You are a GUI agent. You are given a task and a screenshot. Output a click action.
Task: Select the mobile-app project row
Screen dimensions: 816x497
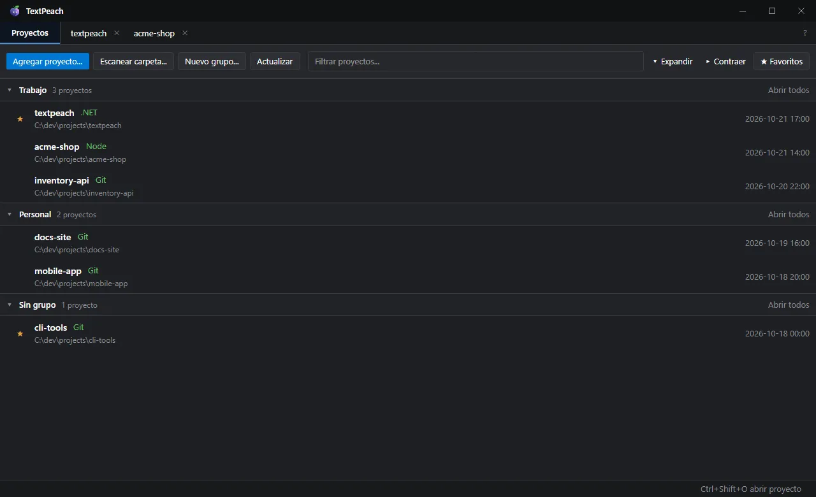408,277
